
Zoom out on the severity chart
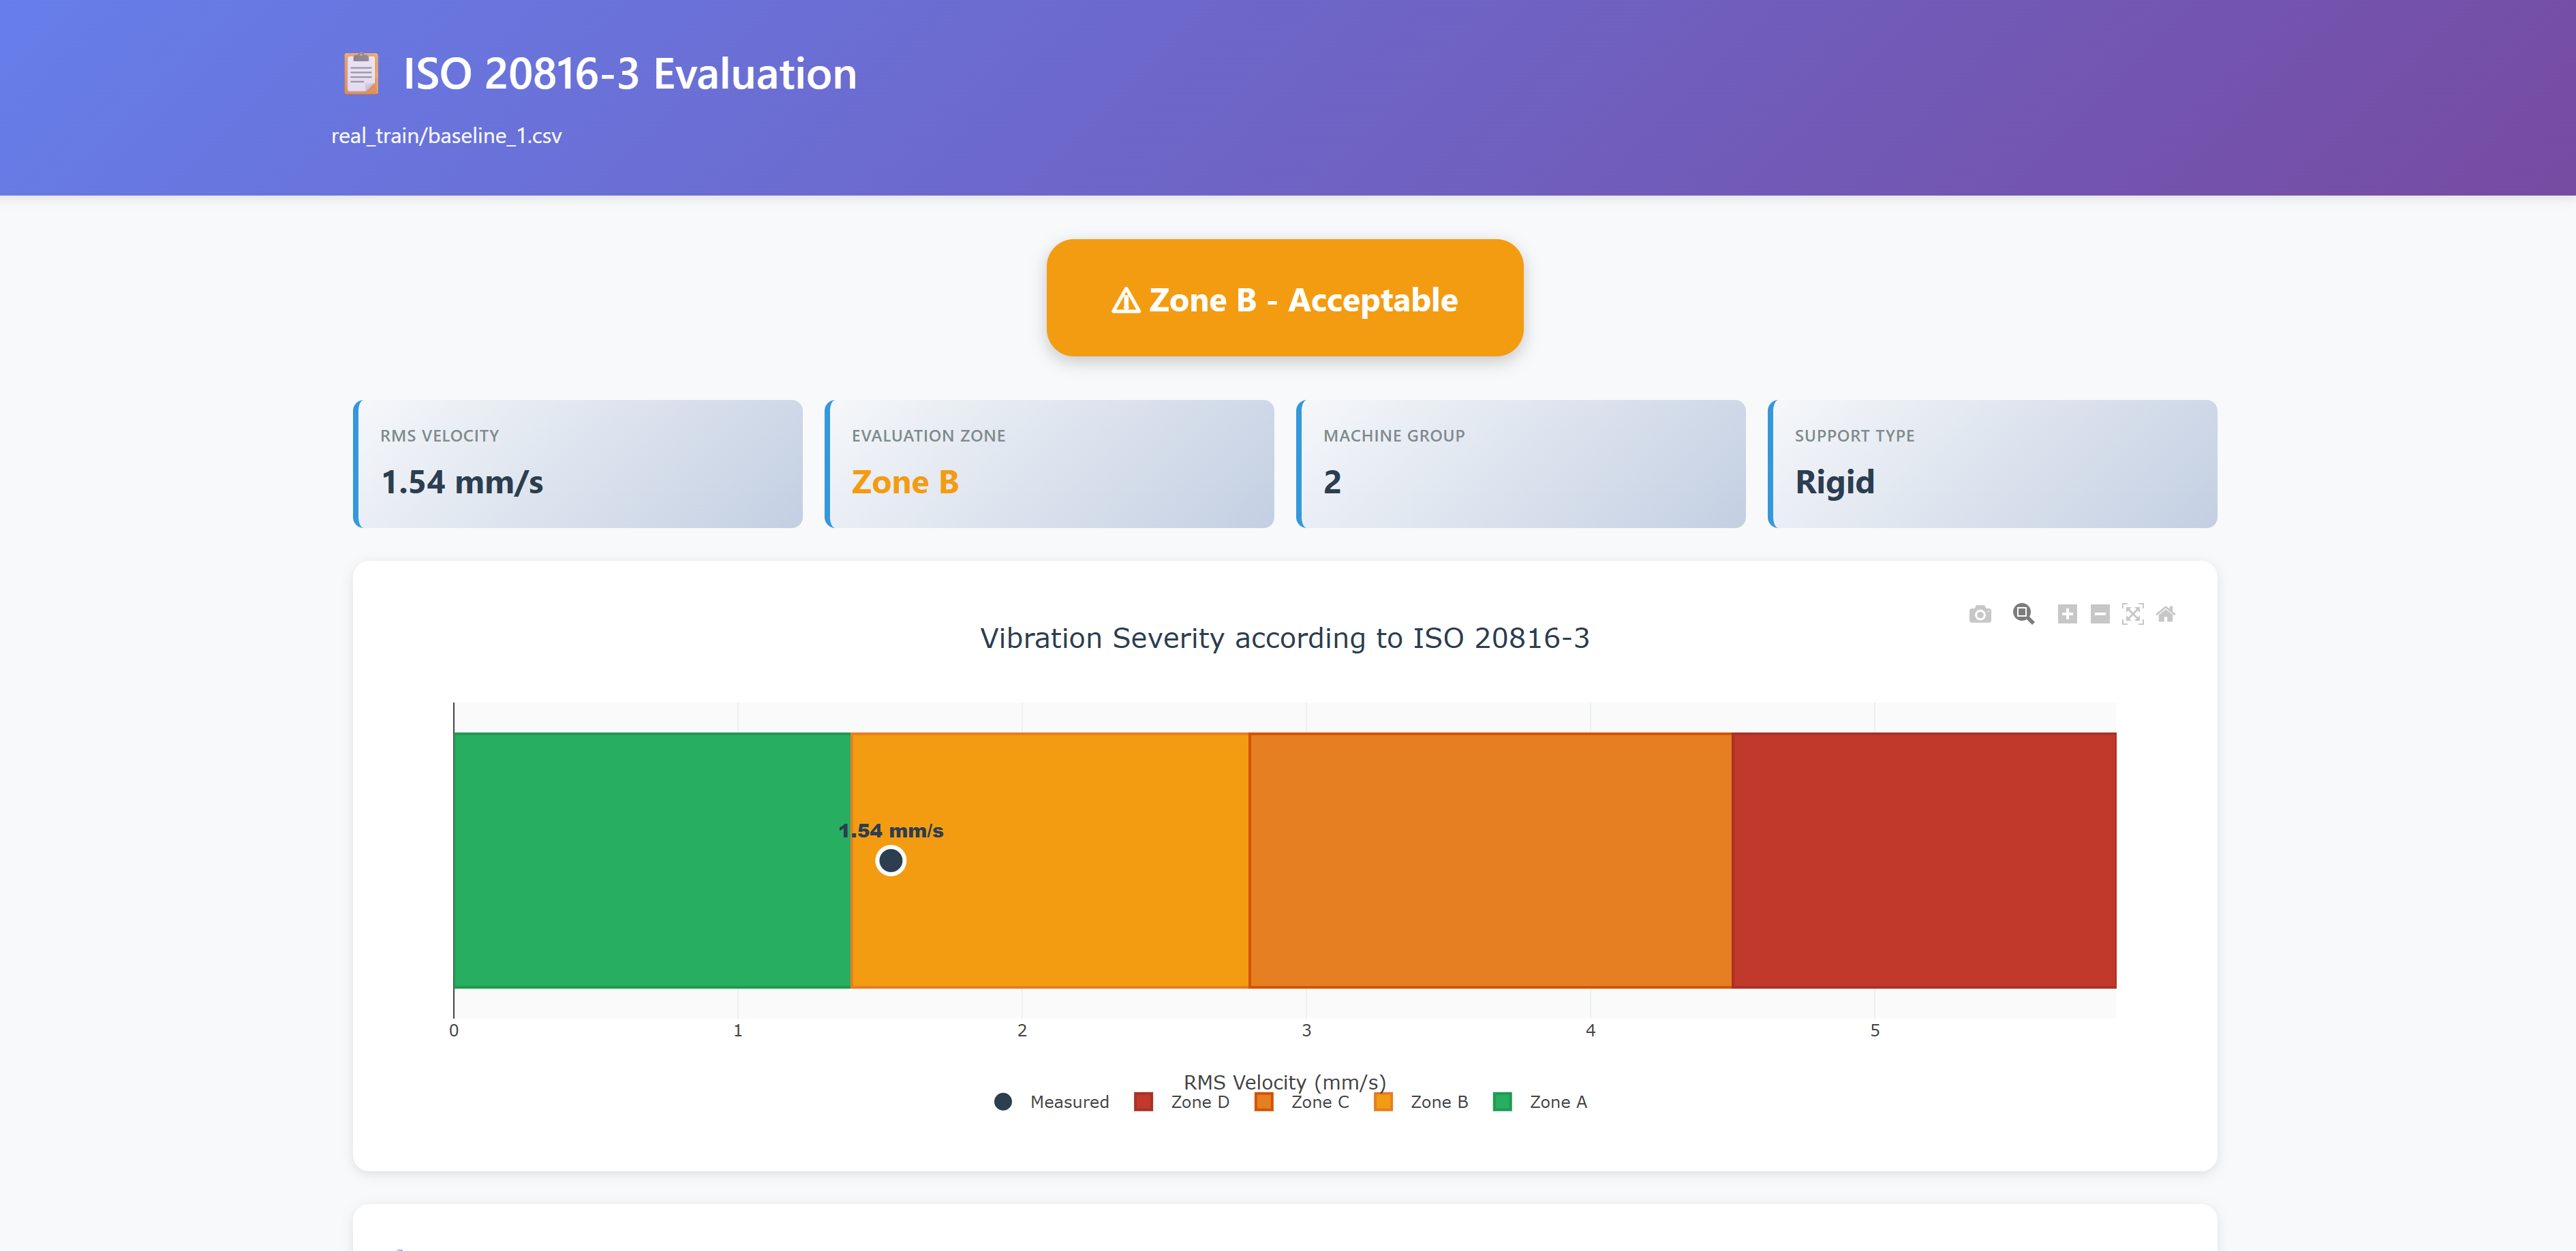(x=2099, y=614)
